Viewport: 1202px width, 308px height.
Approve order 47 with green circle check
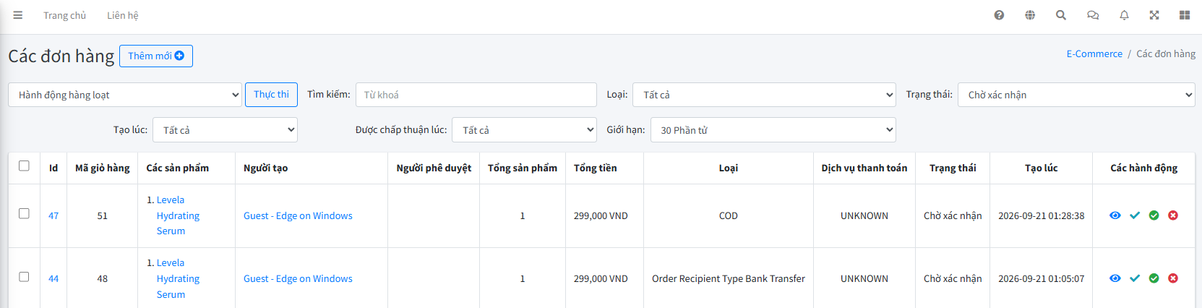point(1154,215)
